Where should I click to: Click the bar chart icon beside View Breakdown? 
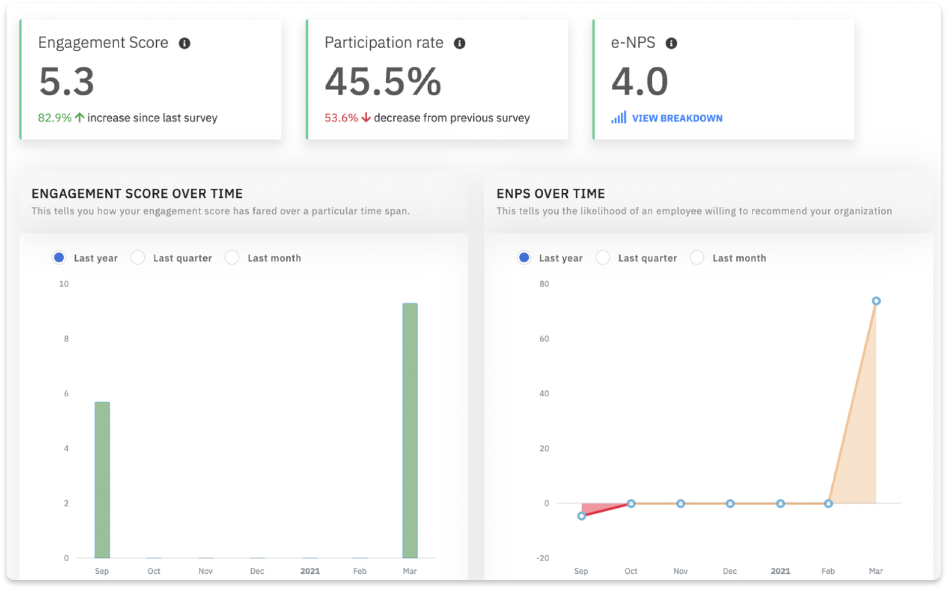tap(618, 118)
